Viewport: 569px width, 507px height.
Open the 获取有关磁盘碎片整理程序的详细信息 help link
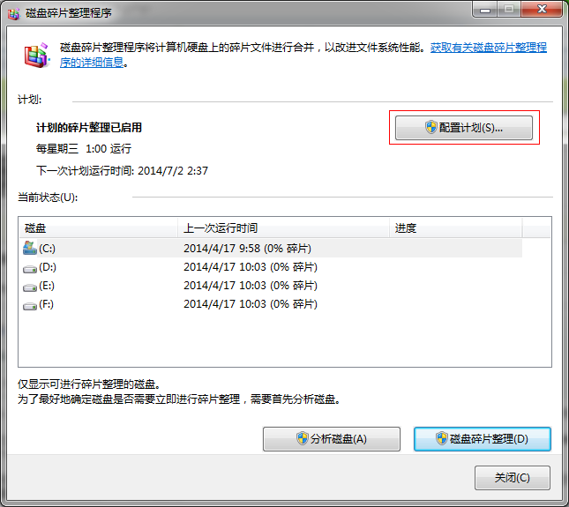click(x=488, y=48)
